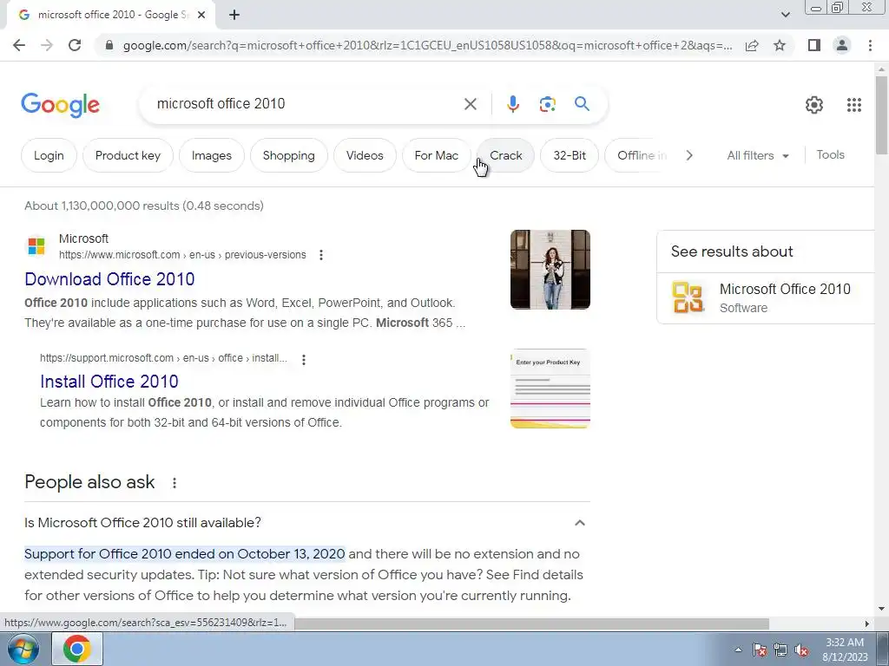
Task: Show hidden tray icons arrow
Action: coord(738,650)
